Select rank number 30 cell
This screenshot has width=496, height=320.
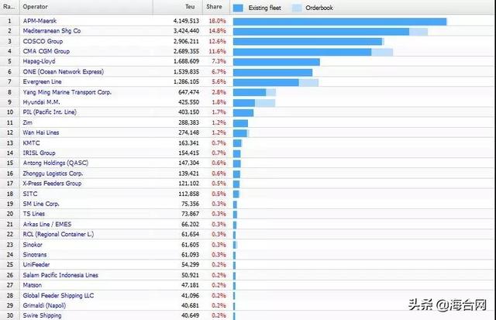pyautogui.click(x=10, y=315)
